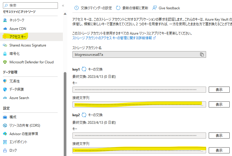Open エンドポイント page
232x156 pixels.
(x=18, y=142)
